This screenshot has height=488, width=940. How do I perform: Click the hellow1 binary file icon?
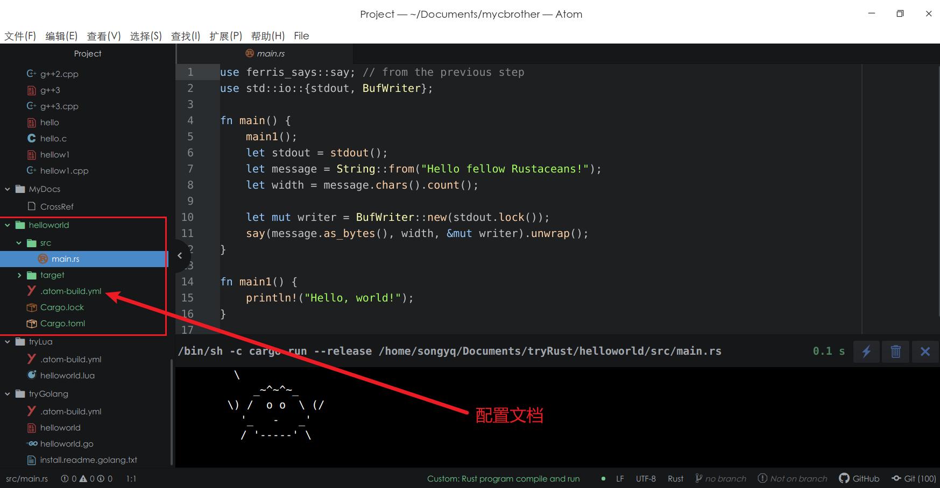click(x=31, y=154)
